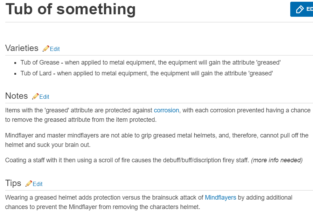Open the Mindflayers link in Tips
The image size is (313, 216).
click(x=221, y=198)
